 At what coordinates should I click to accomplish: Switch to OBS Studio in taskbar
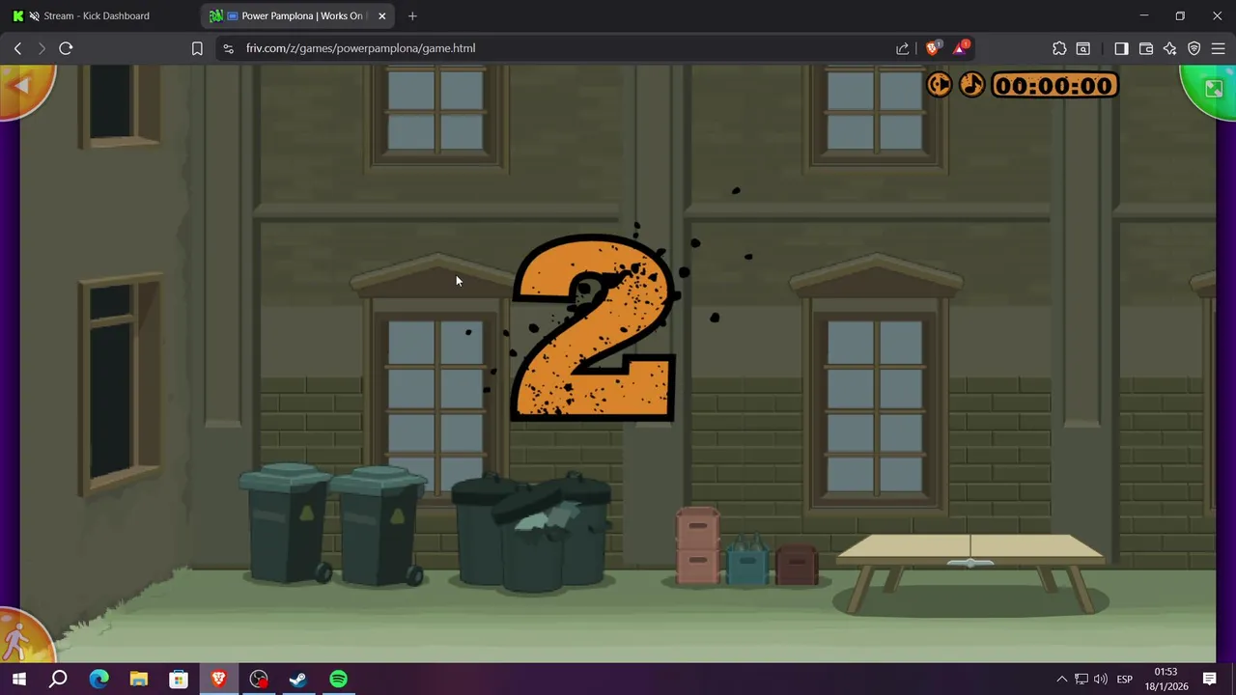point(259,680)
